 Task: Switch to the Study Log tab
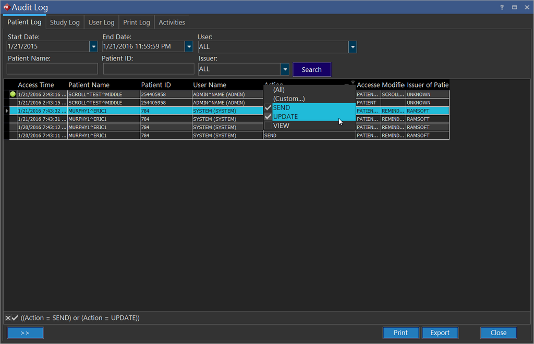[65, 22]
